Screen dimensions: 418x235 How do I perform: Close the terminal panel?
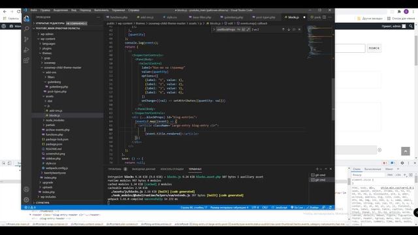(x=330, y=169)
